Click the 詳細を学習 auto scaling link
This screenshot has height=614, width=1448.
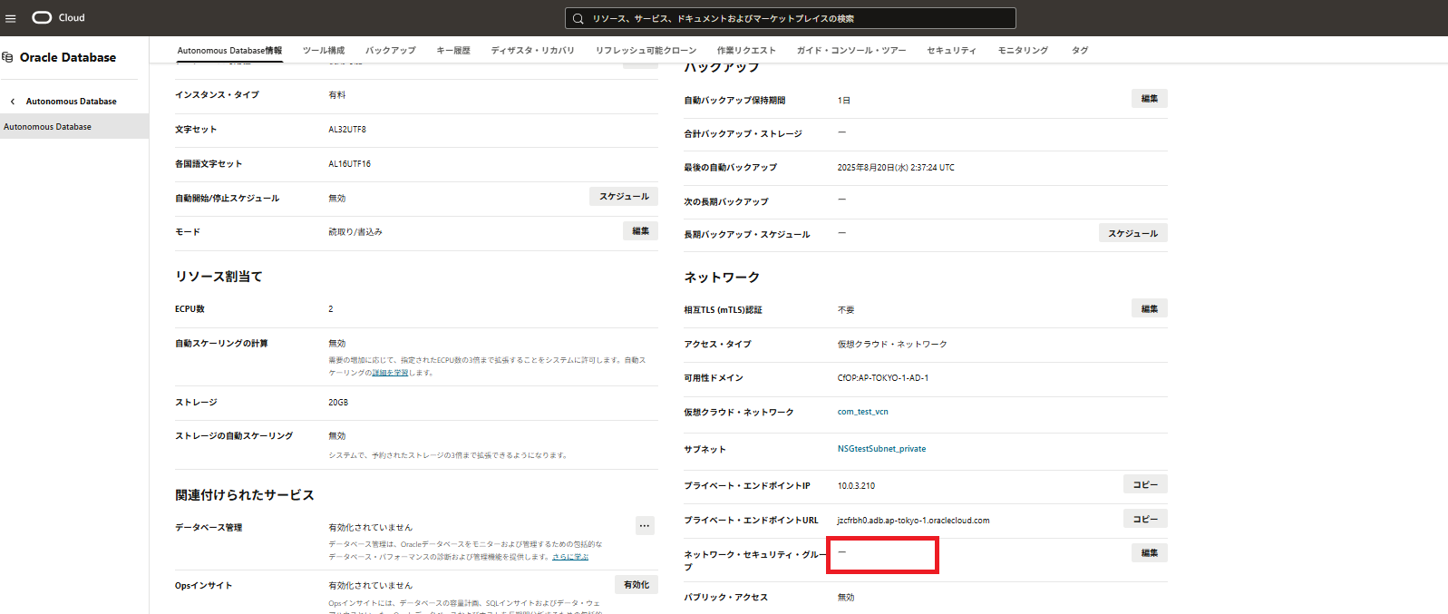click(x=390, y=373)
